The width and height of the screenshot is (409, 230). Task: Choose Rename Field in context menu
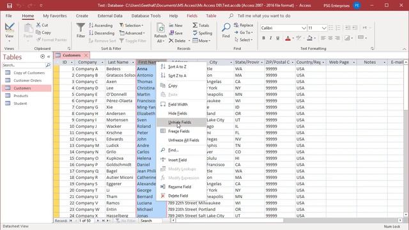pyautogui.click(x=181, y=187)
